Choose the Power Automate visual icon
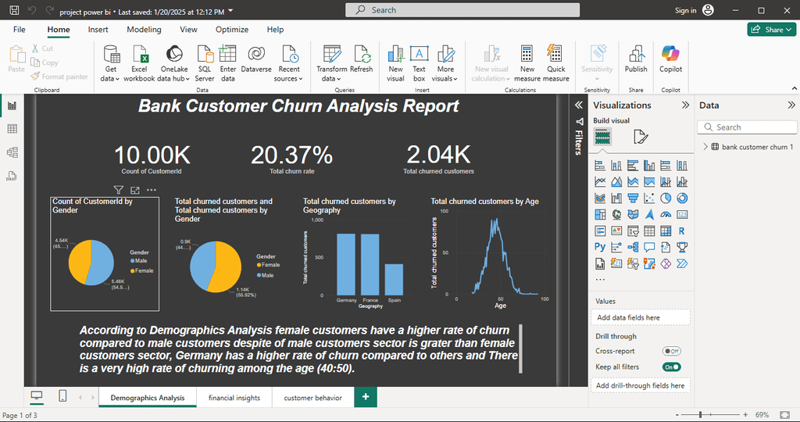The height and width of the screenshot is (422, 800). coord(681,263)
